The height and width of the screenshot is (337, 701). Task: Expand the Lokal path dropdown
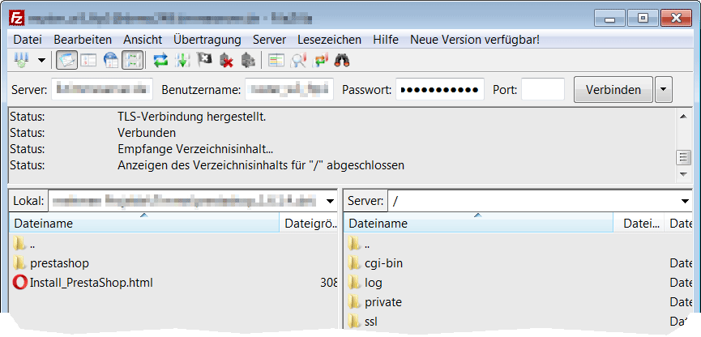click(x=331, y=201)
